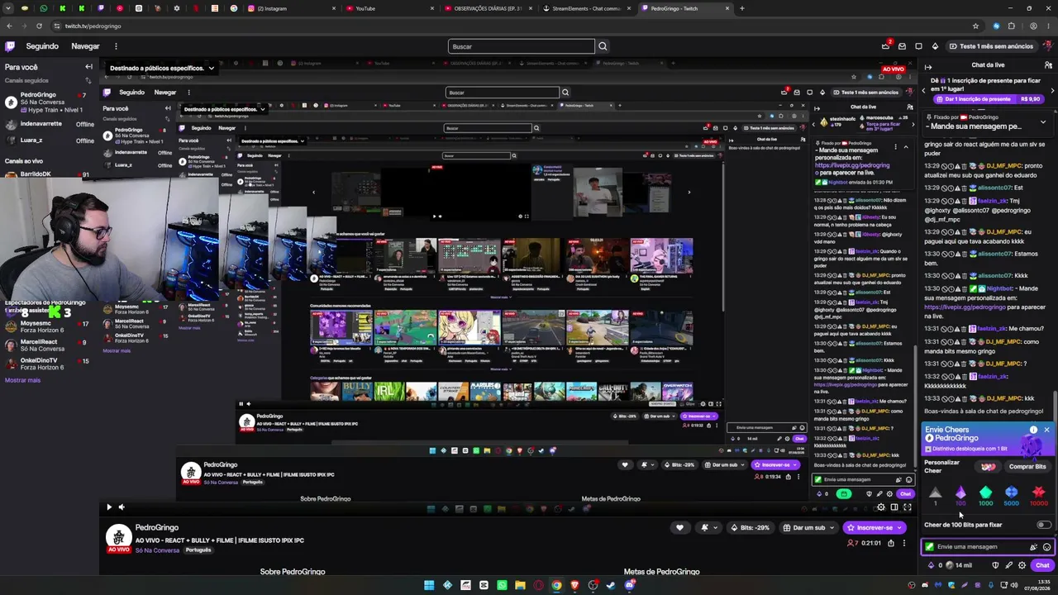Click the purple Chat send button
Viewport: 1058px width, 595px height.
tap(1042, 565)
